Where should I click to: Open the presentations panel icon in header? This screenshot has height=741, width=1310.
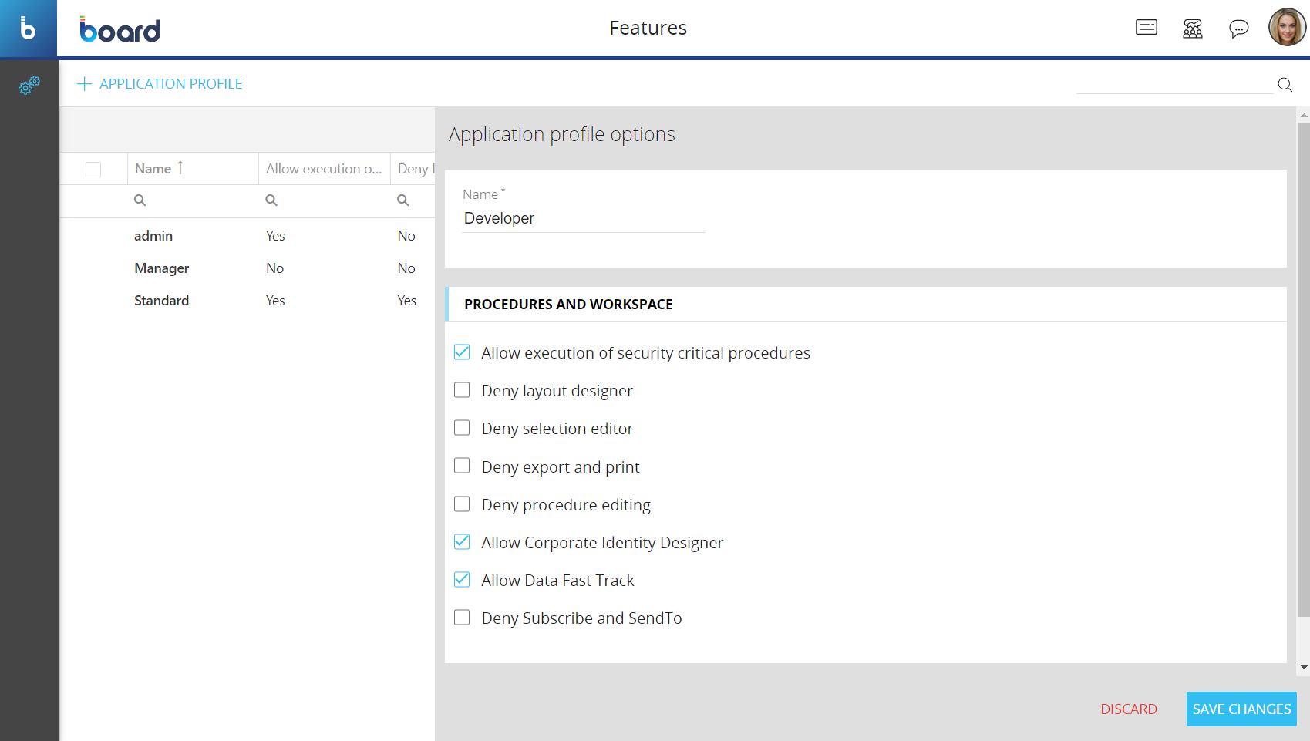(1146, 29)
